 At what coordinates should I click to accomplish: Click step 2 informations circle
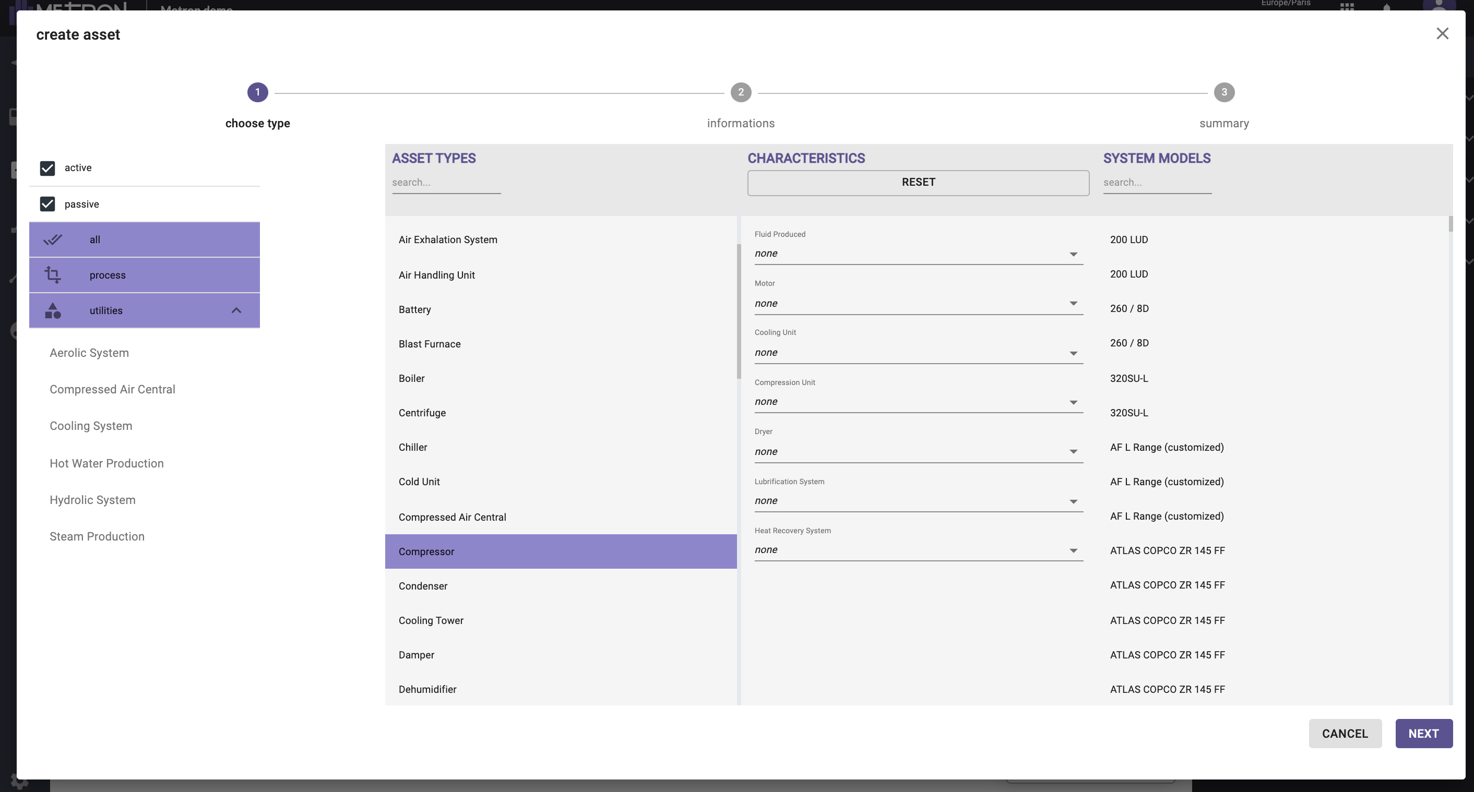point(741,93)
